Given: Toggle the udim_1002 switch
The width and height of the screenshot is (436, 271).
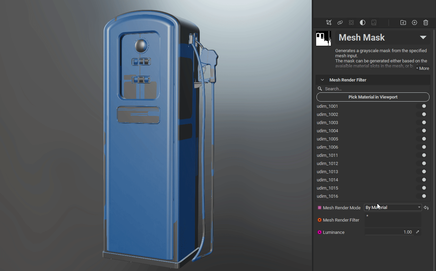Looking at the screenshot, I should click(x=422, y=114).
